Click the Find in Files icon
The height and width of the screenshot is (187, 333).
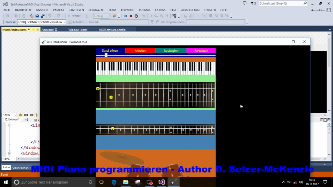[x=114, y=16]
